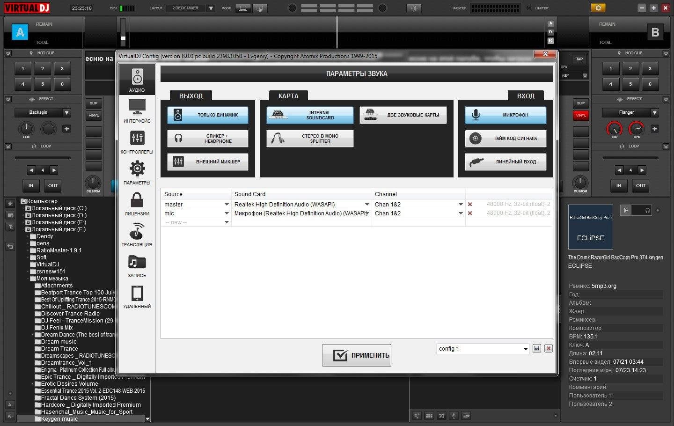Open the Record settings section

click(137, 265)
